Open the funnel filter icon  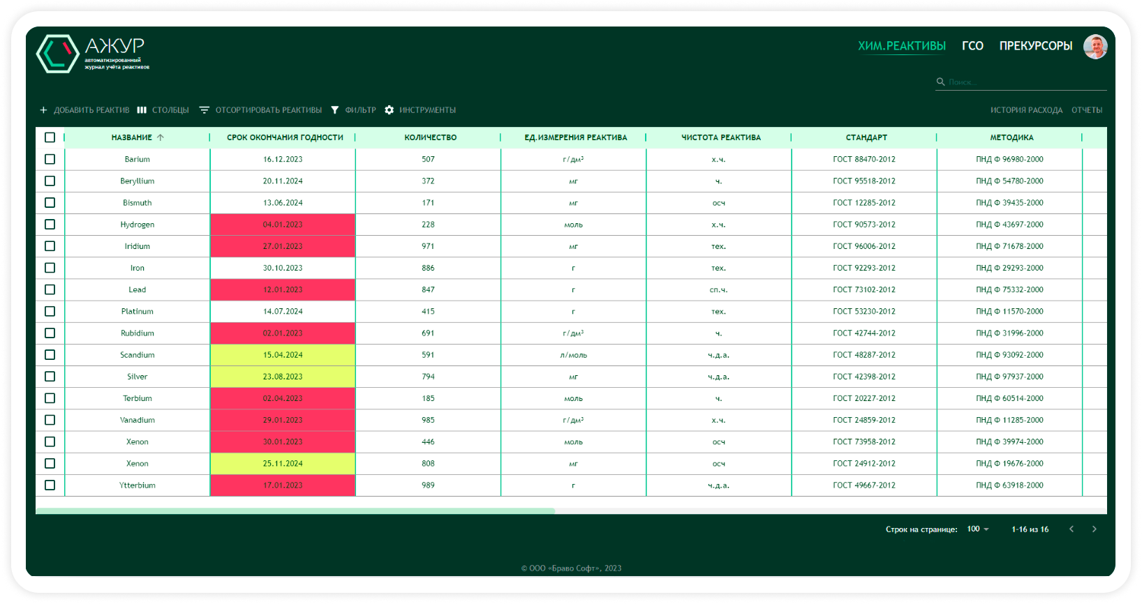[x=335, y=110]
